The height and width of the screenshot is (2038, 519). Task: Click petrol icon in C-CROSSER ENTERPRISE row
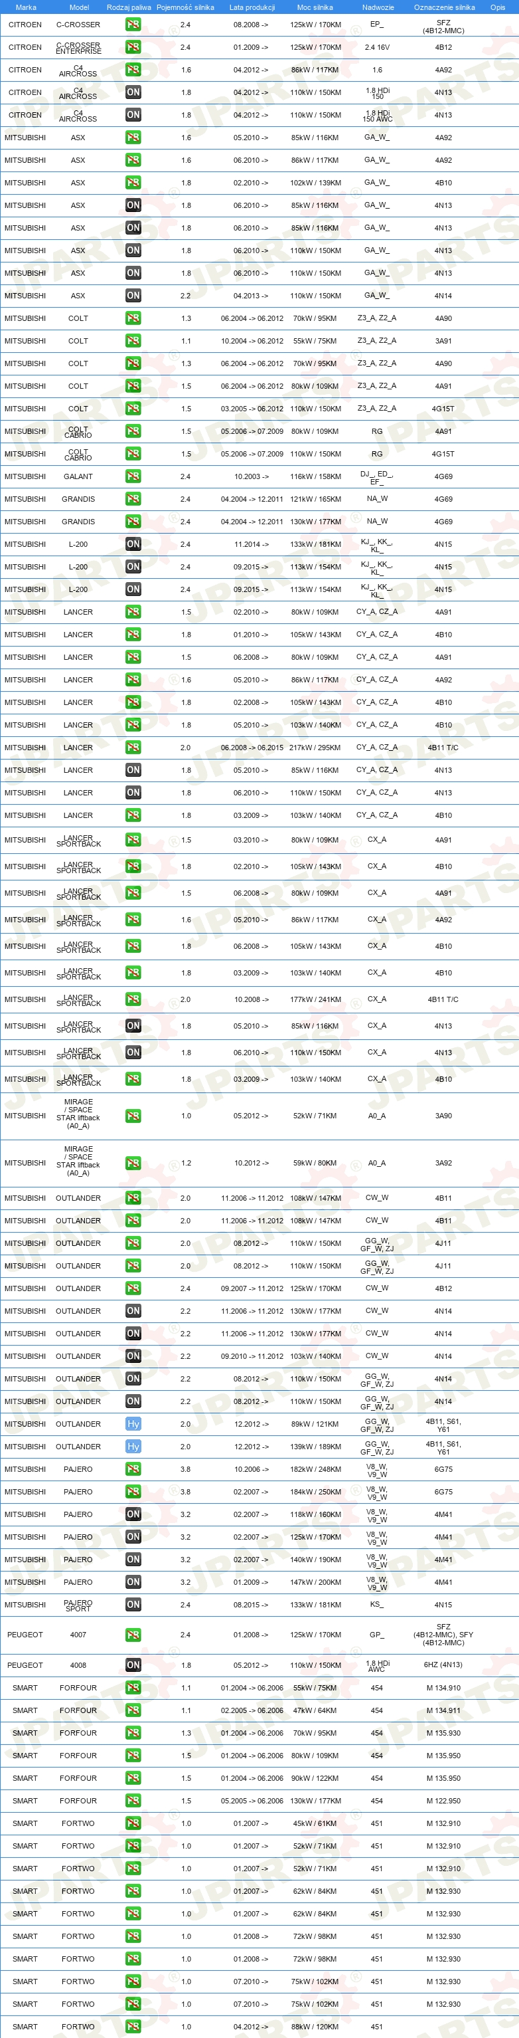pyautogui.click(x=133, y=47)
